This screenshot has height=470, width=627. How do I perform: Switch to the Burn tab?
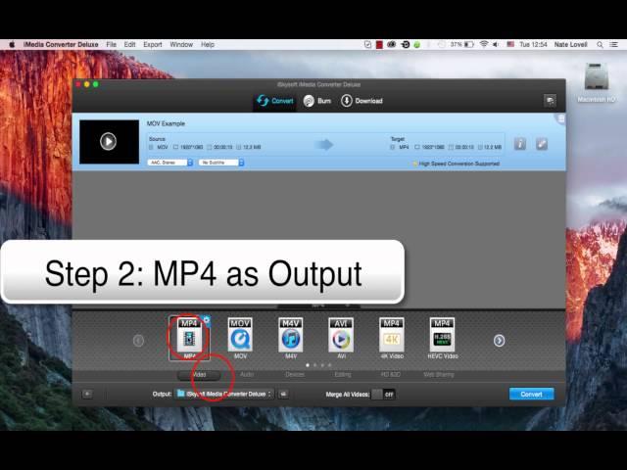tap(317, 101)
